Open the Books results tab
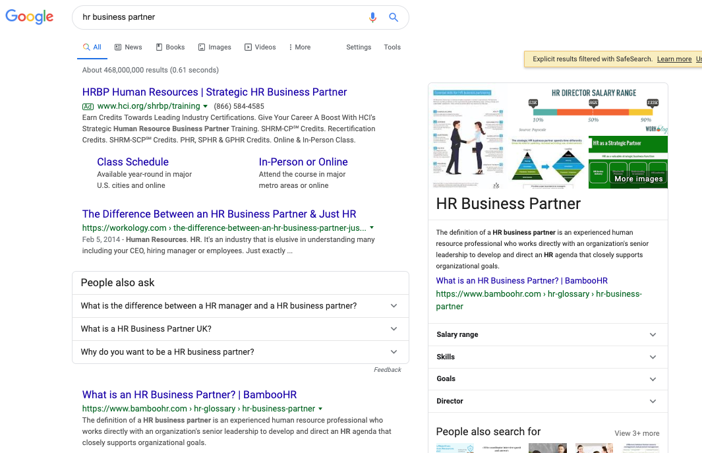The height and width of the screenshot is (453, 702). tap(170, 47)
